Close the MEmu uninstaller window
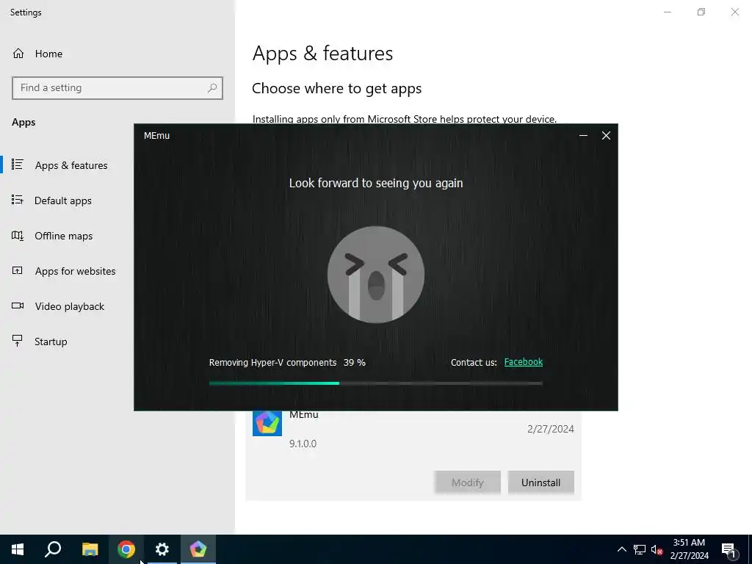This screenshot has width=752, height=564. tap(606, 136)
